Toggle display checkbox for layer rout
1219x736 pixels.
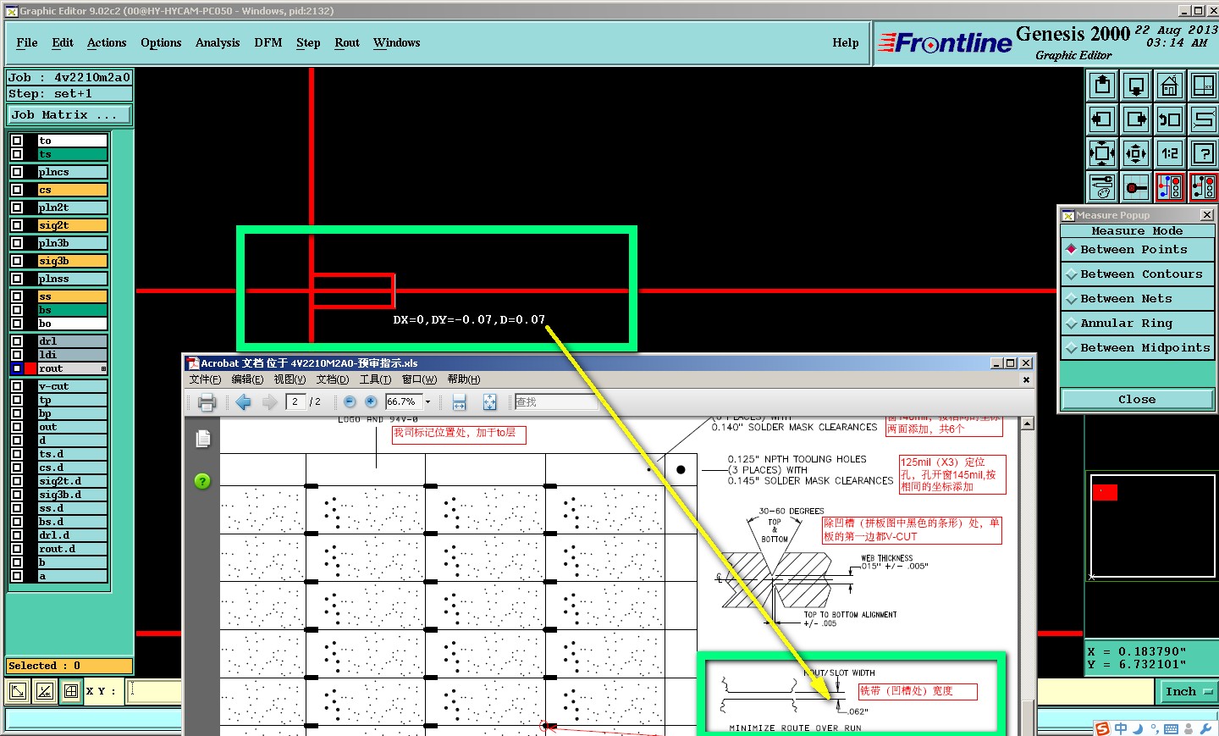[17, 368]
